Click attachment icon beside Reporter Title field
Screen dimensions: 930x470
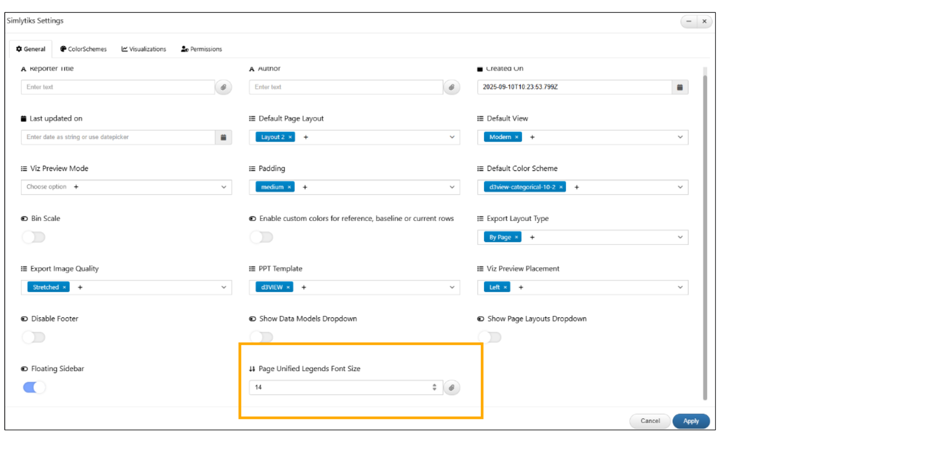coord(223,87)
